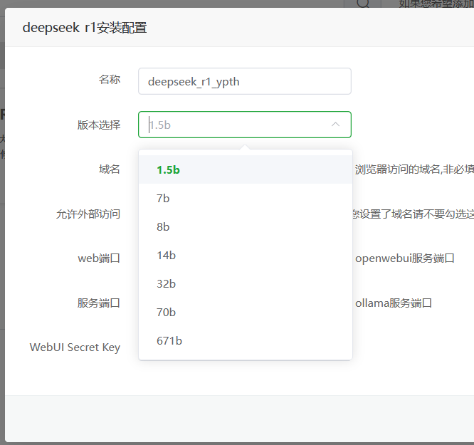
Task: Click the 域名 field label
Action: coord(110,169)
